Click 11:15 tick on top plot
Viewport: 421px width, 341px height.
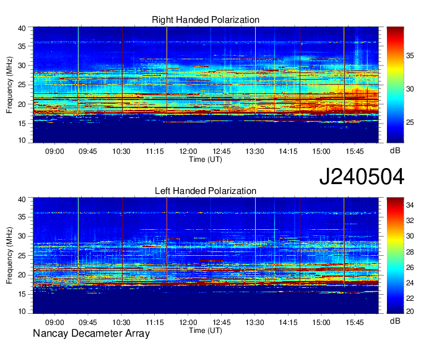click(x=155, y=151)
